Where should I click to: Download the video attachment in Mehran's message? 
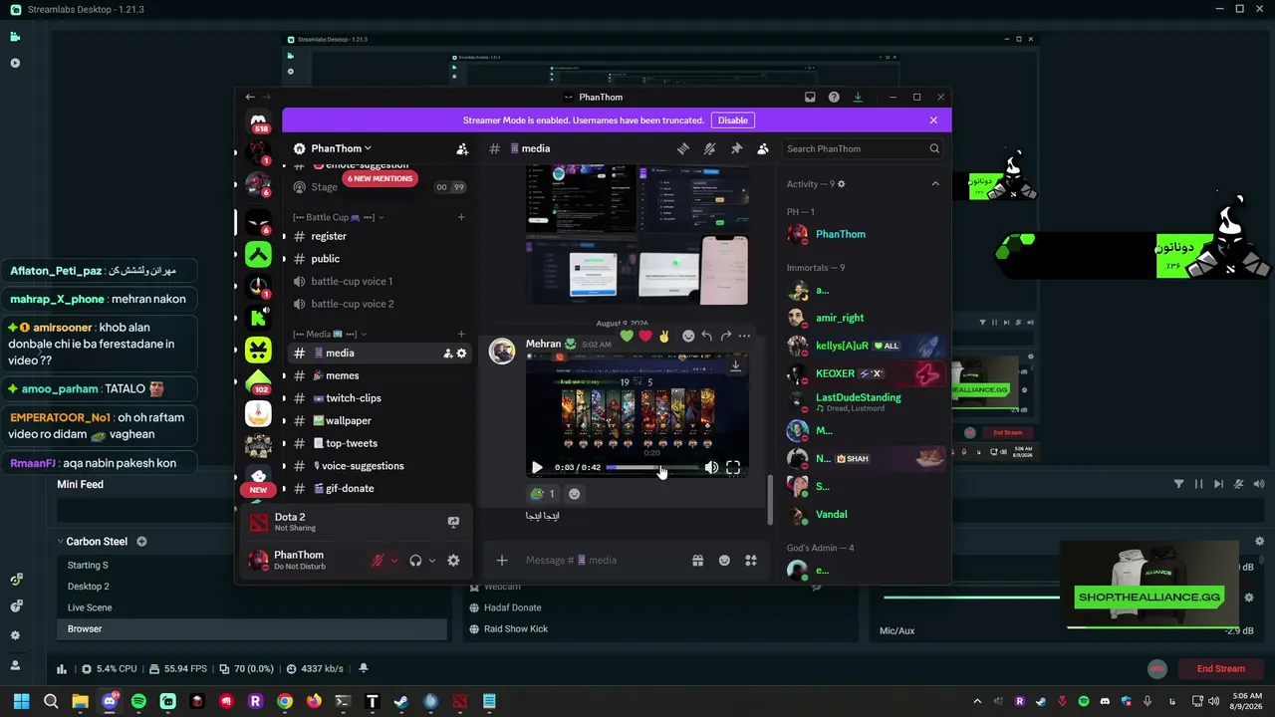coord(735,365)
